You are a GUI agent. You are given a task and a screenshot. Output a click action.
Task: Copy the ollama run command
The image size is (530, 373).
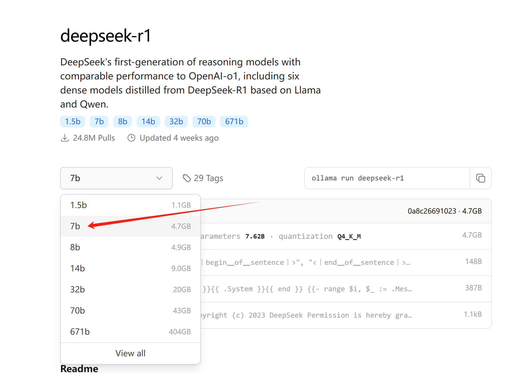[480, 178]
